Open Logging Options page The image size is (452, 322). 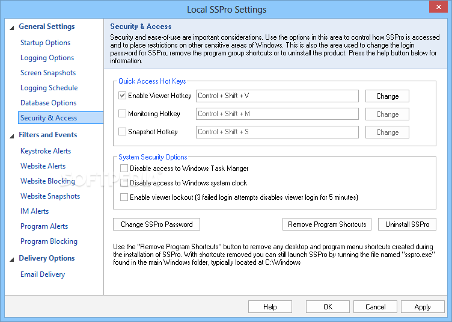(x=47, y=58)
